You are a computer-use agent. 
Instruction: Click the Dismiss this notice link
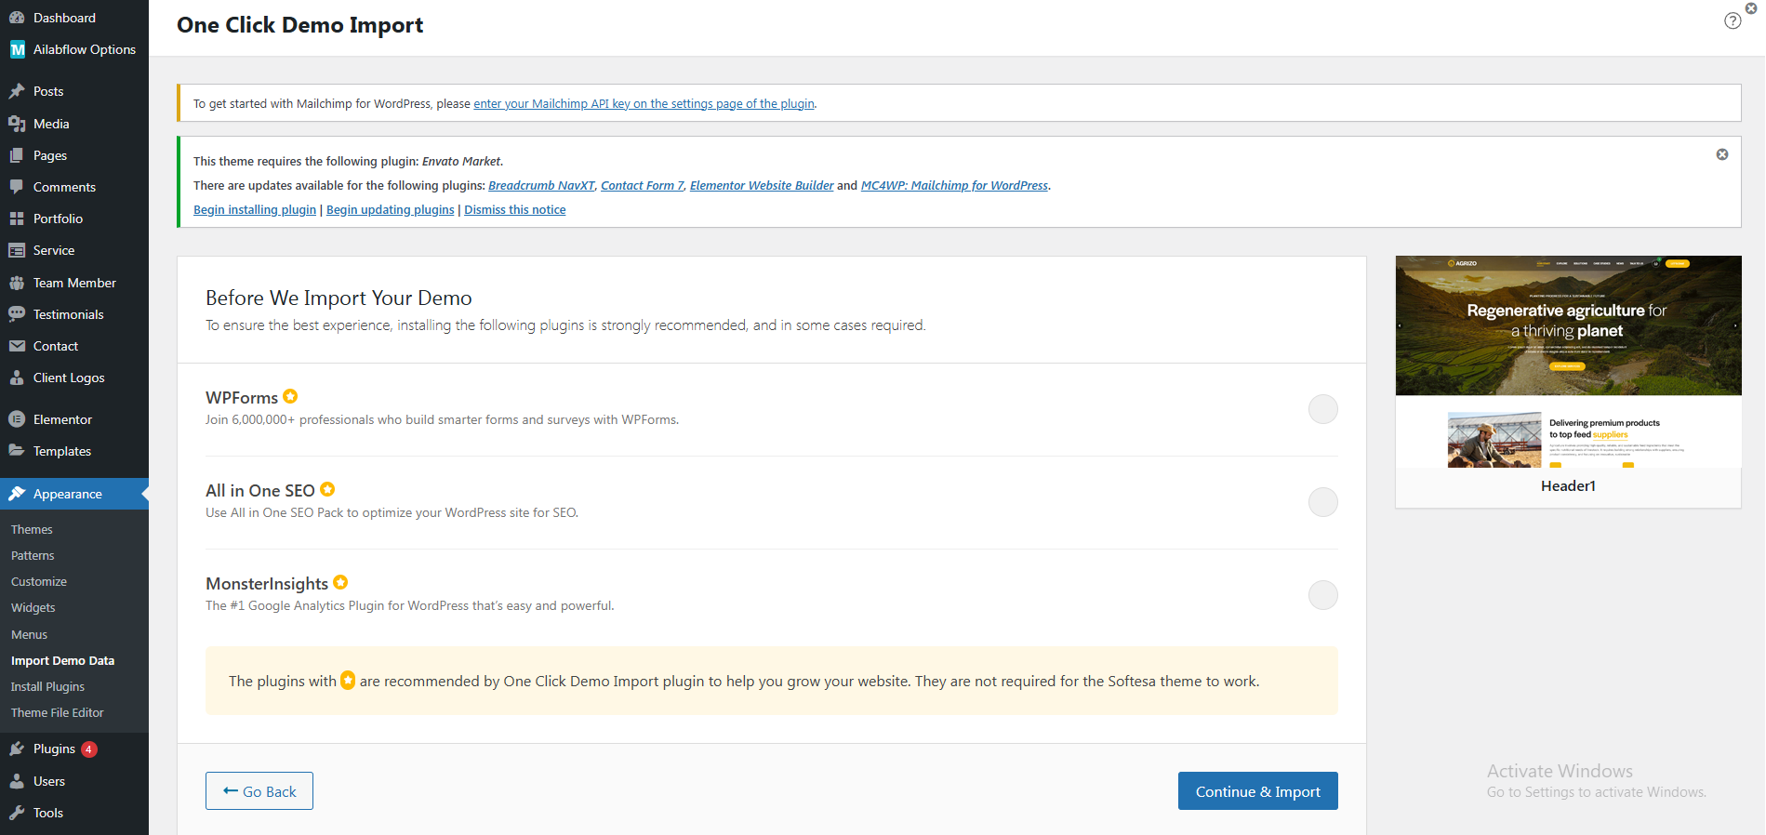coord(515,209)
